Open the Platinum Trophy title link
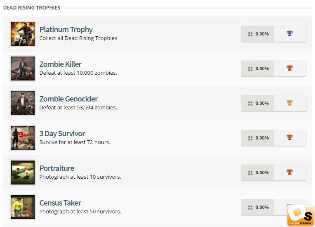This screenshot has height=227, width=315. click(66, 30)
